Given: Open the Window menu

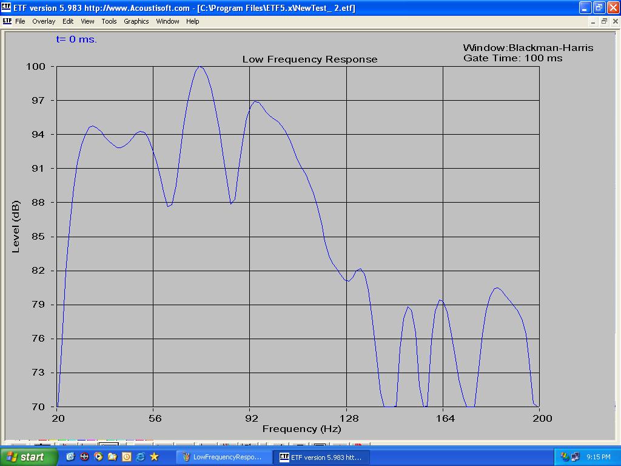Looking at the screenshot, I should [x=167, y=21].
